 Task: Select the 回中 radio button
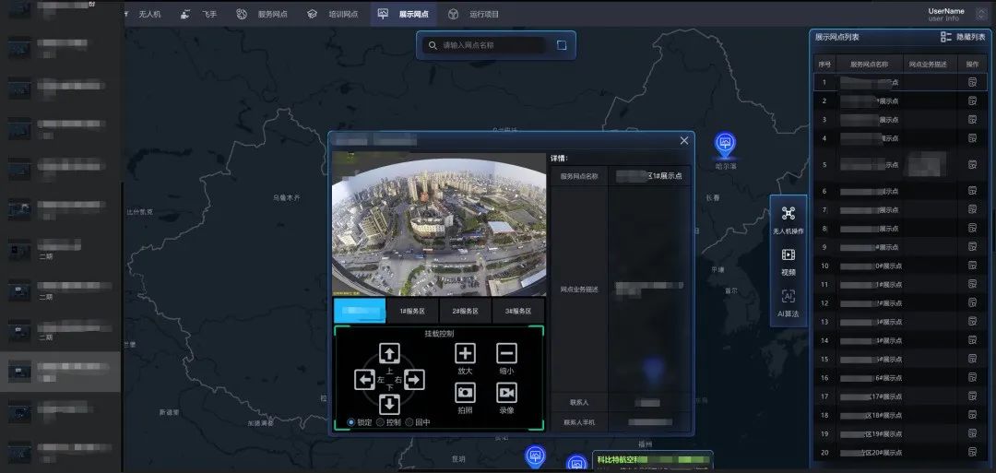pyautogui.click(x=410, y=421)
